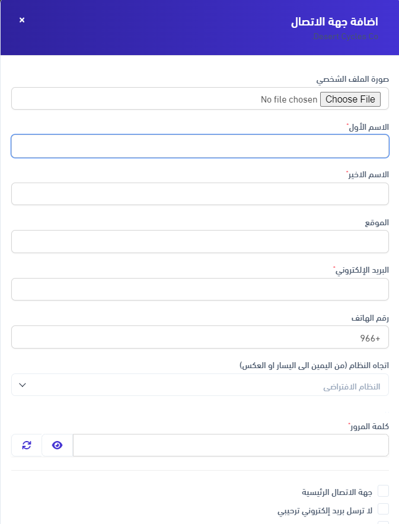
Task: Click the Choose File button
Action: 350,100
